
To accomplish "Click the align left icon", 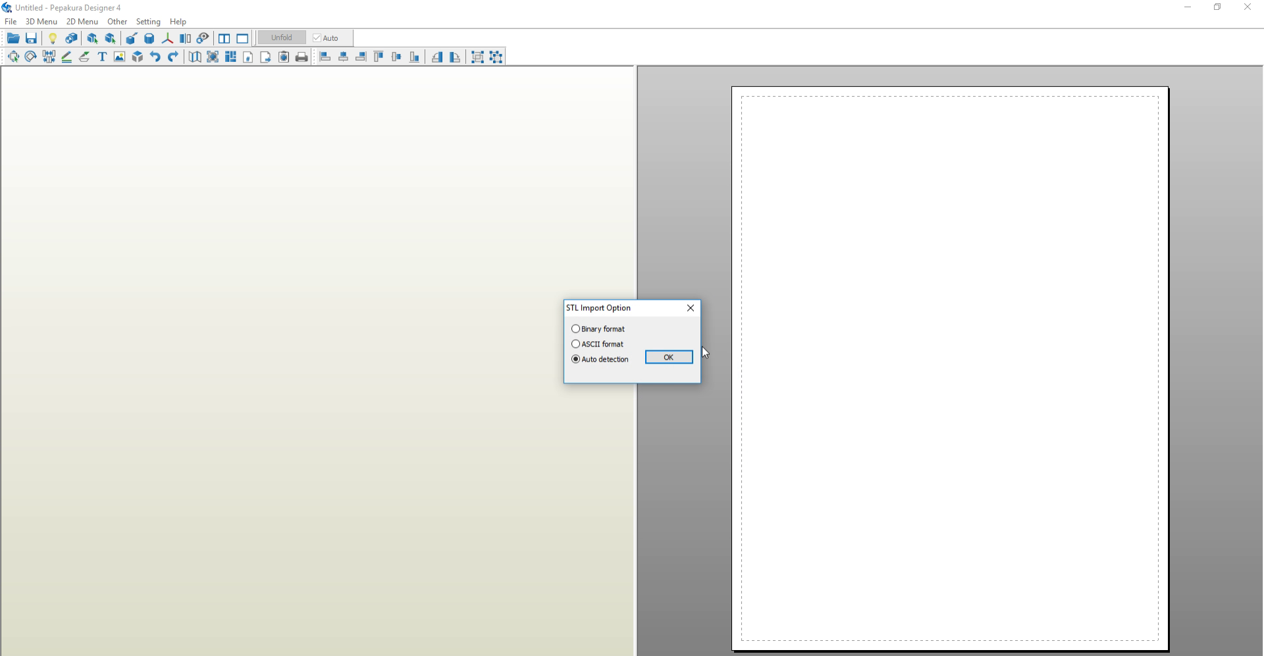I will [x=325, y=57].
